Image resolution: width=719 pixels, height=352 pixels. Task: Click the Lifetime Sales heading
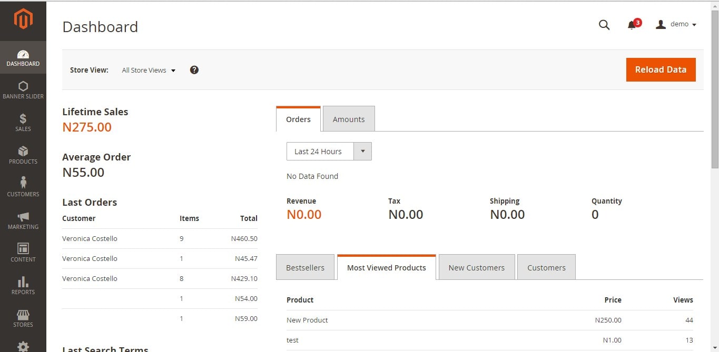click(95, 112)
